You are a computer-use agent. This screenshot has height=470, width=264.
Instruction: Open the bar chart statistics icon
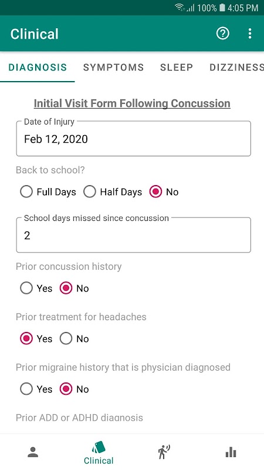pos(231,452)
